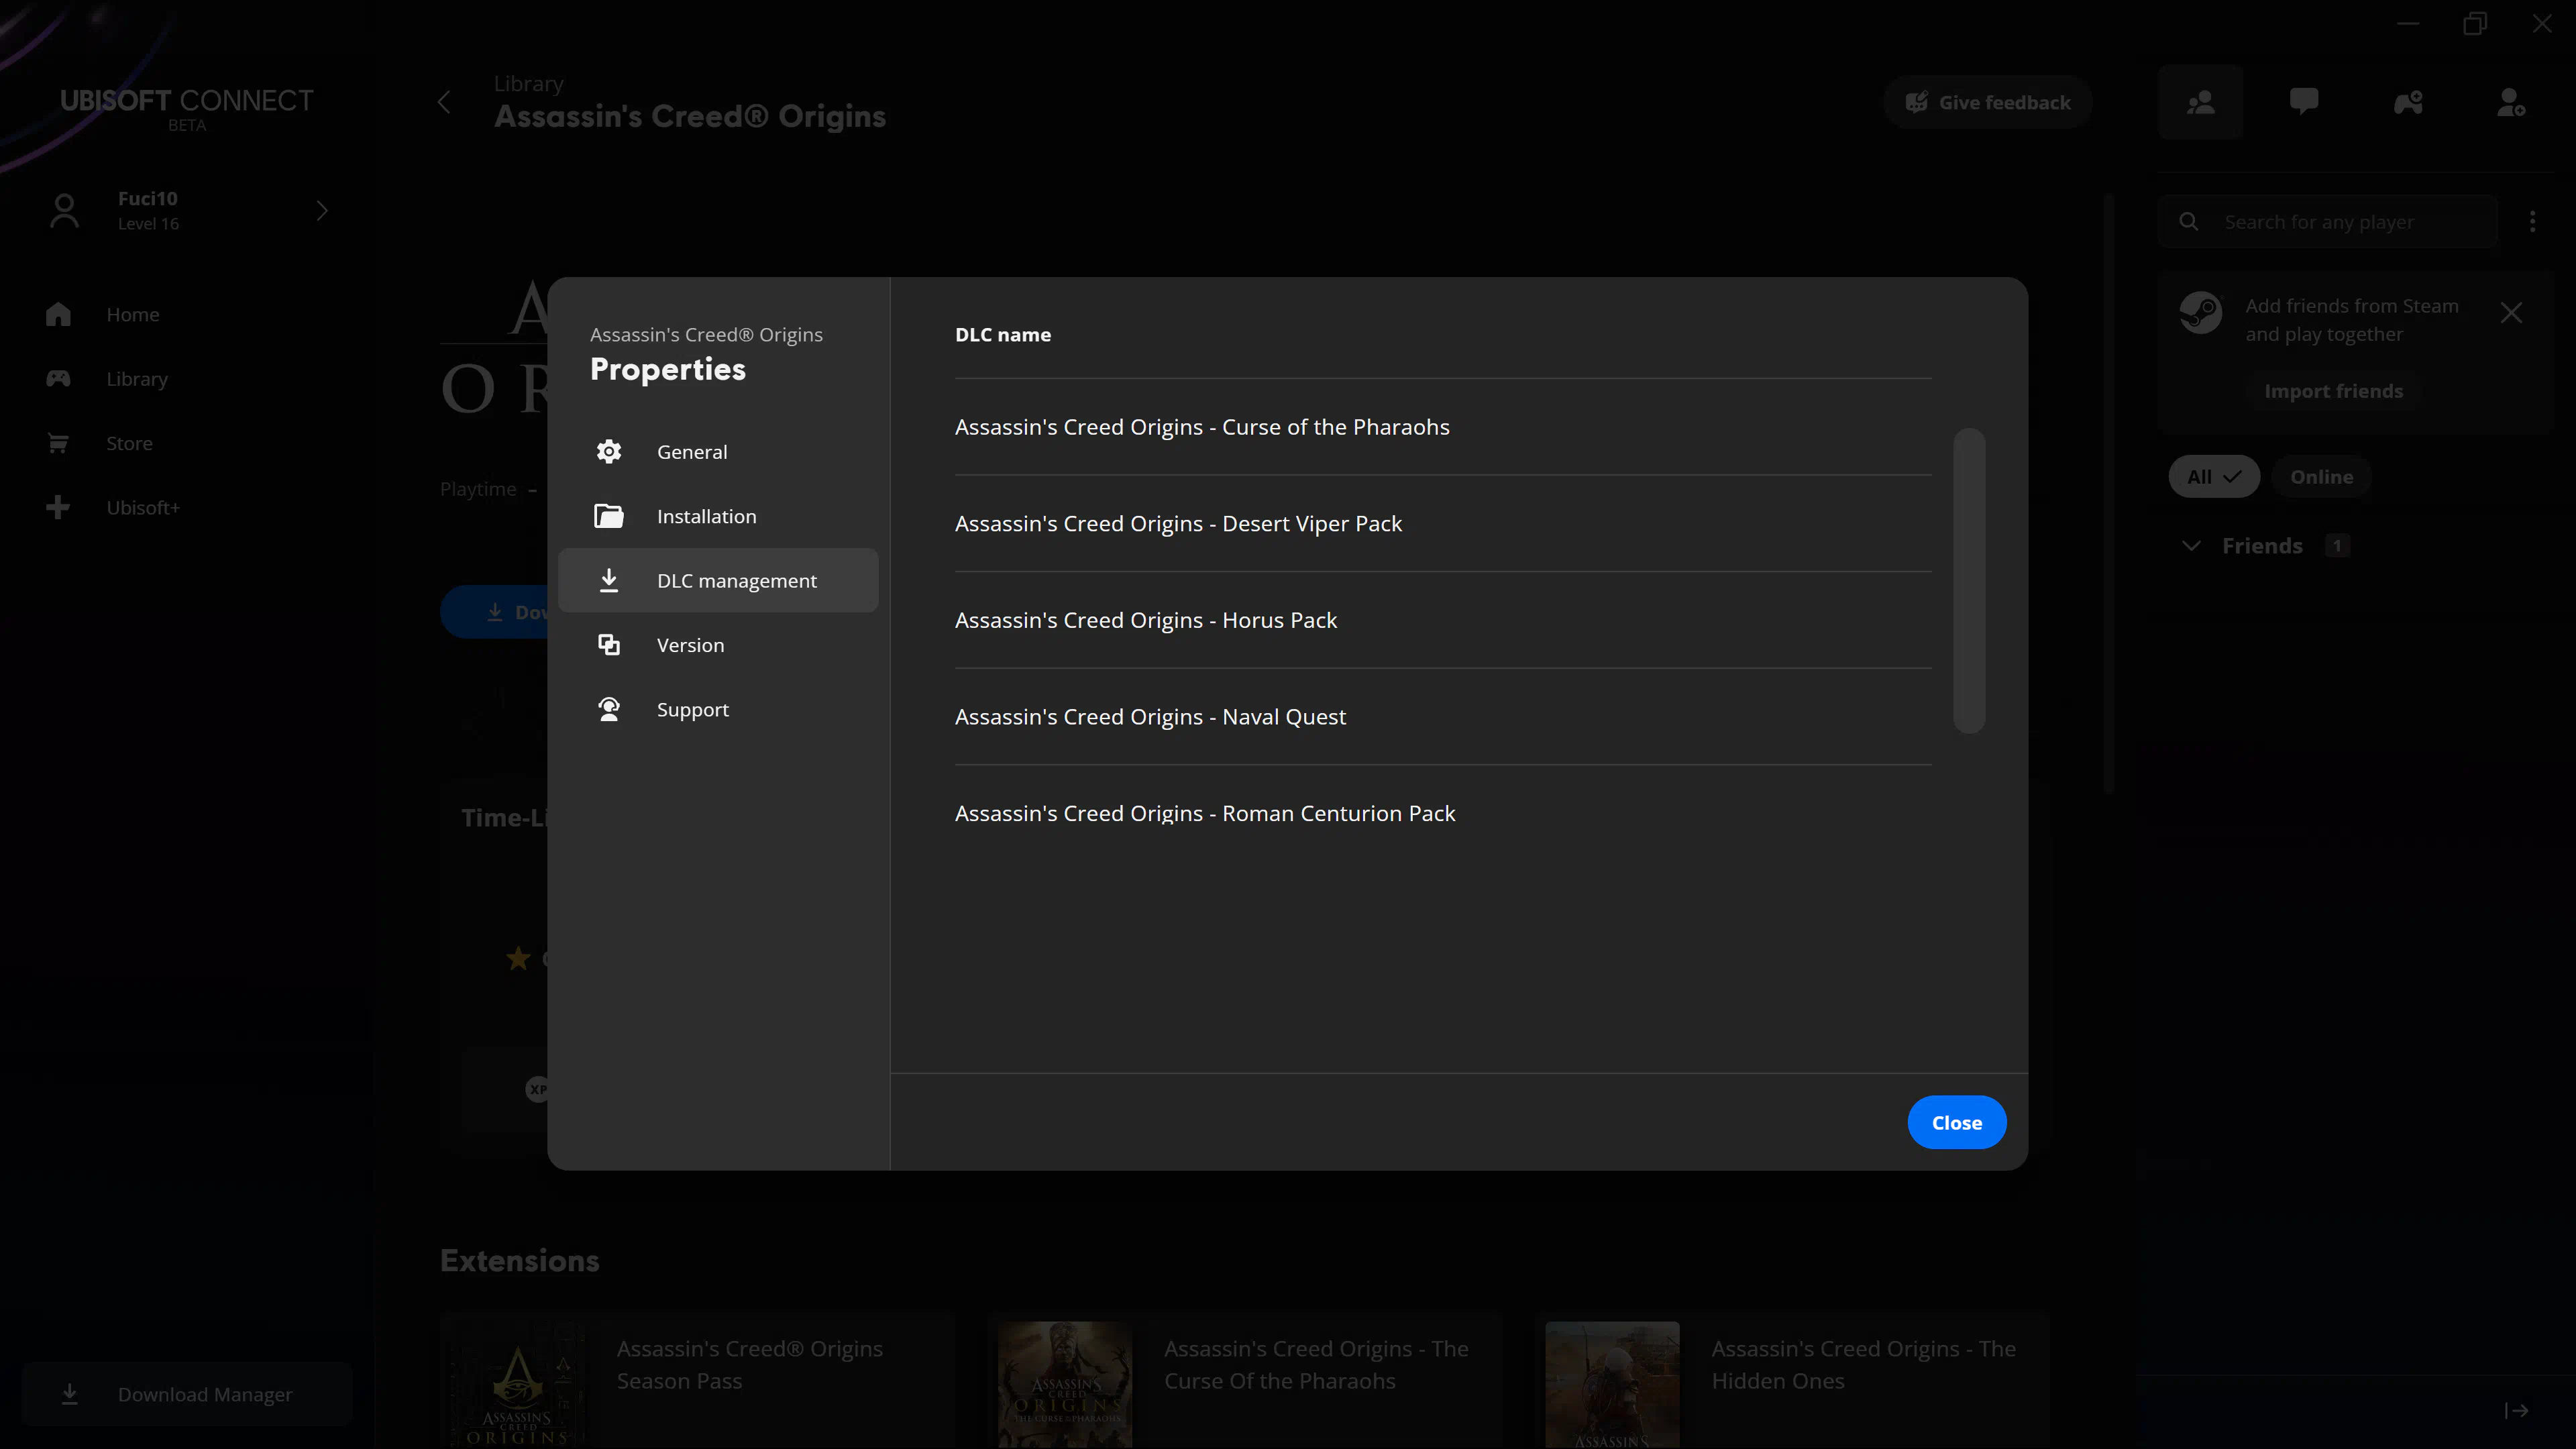Image resolution: width=2576 pixels, height=1449 pixels.
Task: Click the add friend icon
Action: (2511, 102)
